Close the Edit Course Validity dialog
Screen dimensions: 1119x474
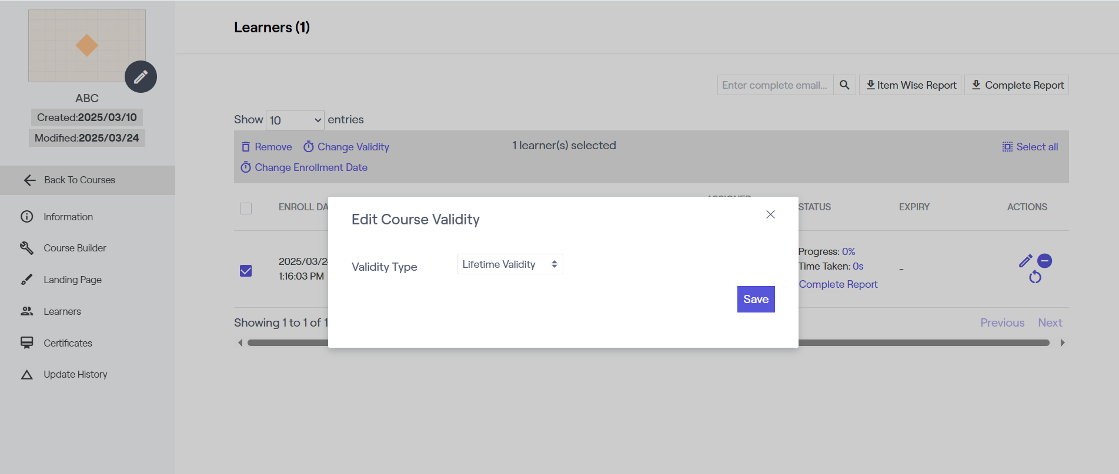770,214
